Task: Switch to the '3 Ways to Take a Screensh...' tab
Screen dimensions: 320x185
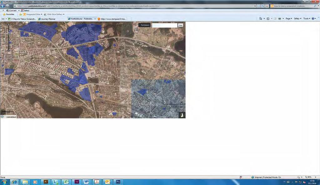Action: [x=22, y=19]
